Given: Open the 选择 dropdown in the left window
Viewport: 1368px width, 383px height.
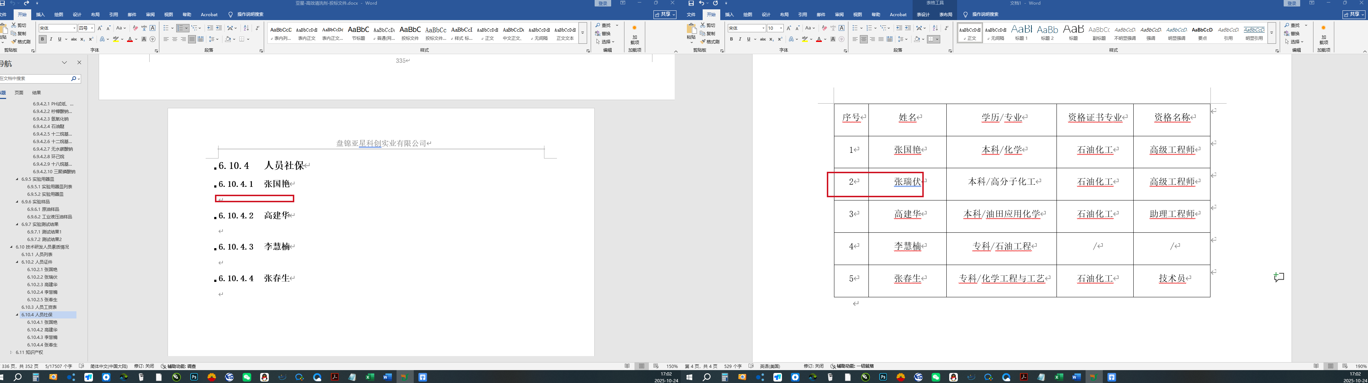Looking at the screenshot, I should pyautogui.click(x=605, y=42).
